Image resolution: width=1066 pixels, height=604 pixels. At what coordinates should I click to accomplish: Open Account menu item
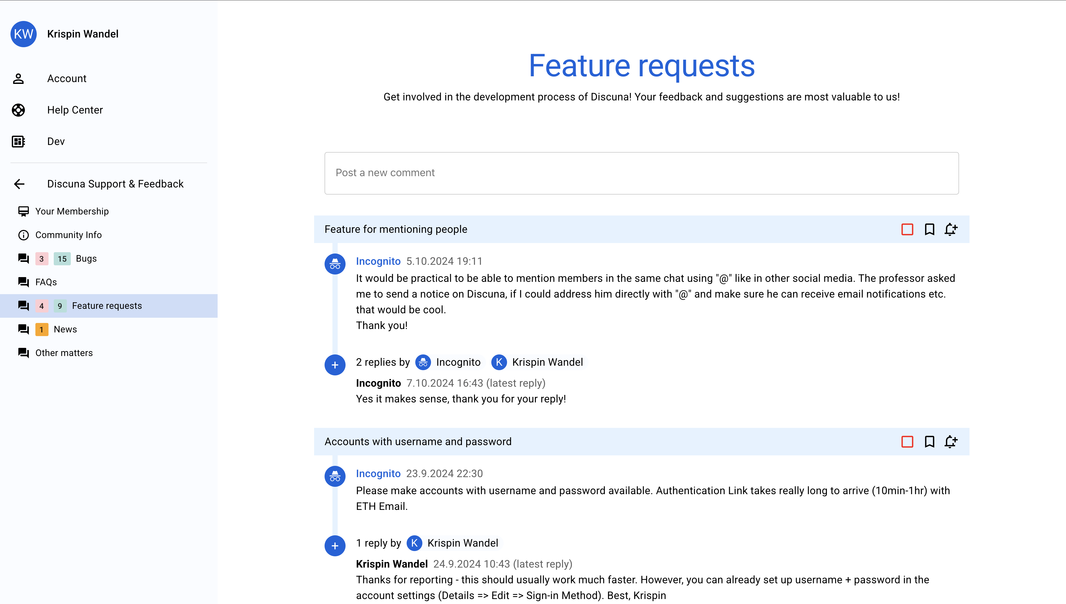coord(66,78)
